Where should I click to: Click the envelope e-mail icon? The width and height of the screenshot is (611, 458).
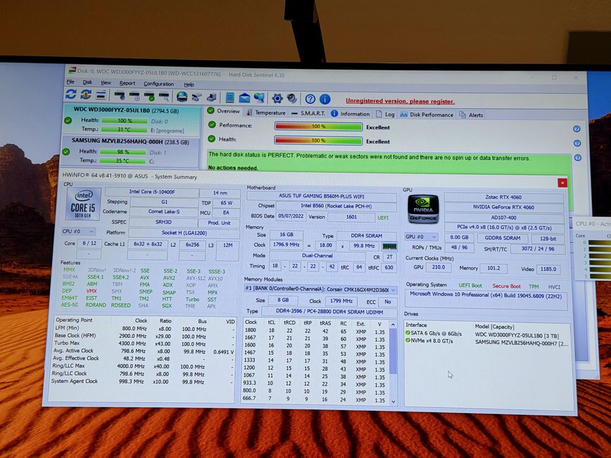pyautogui.click(x=244, y=97)
